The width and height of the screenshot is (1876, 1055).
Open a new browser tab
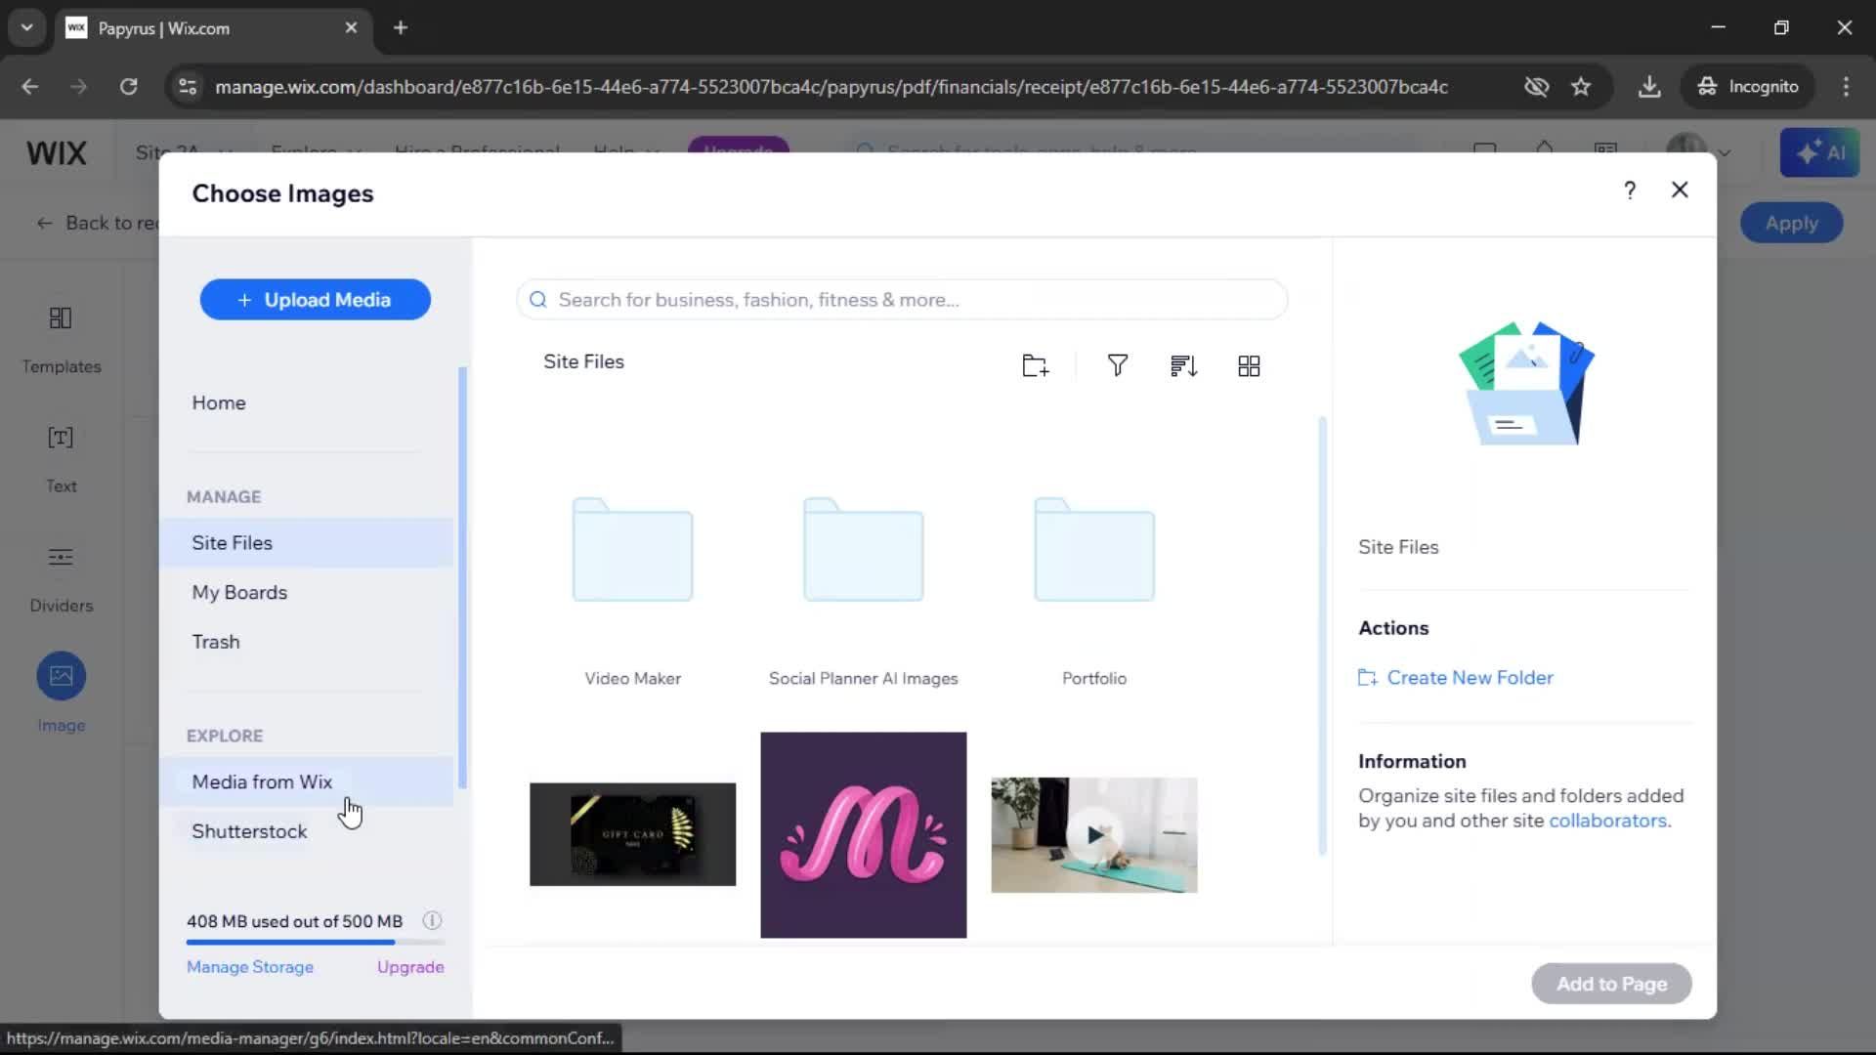[x=401, y=27]
